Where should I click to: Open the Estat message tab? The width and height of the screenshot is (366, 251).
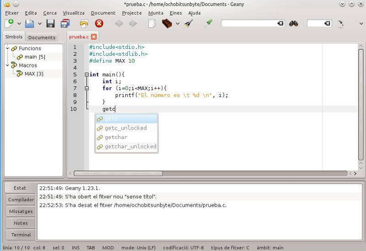20,188
